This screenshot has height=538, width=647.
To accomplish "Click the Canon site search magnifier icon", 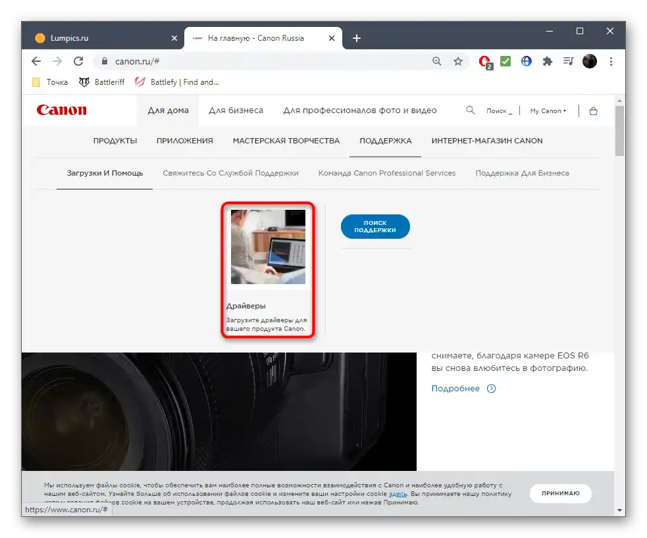I will (x=471, y=110).
